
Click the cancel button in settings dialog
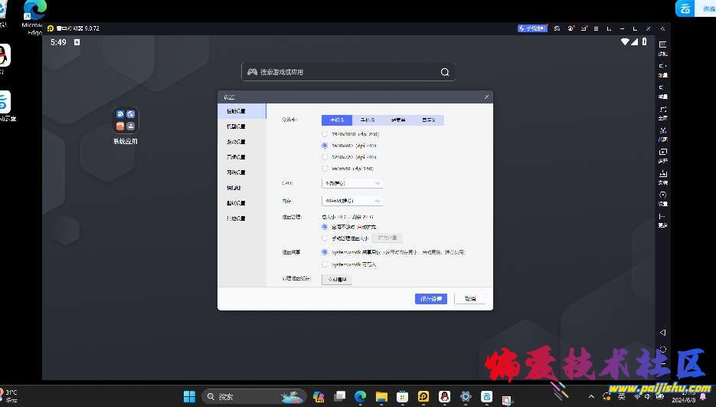tap(469, 299)
